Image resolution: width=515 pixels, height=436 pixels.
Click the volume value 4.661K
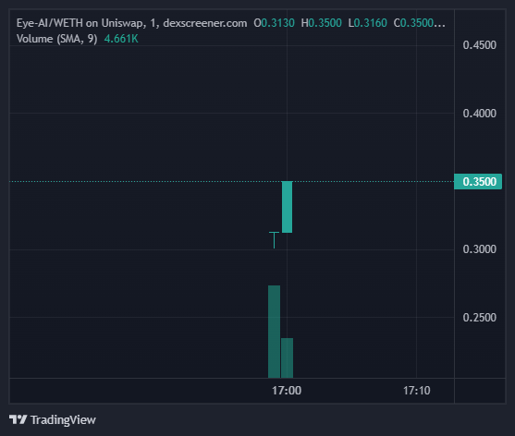point(121,39)
